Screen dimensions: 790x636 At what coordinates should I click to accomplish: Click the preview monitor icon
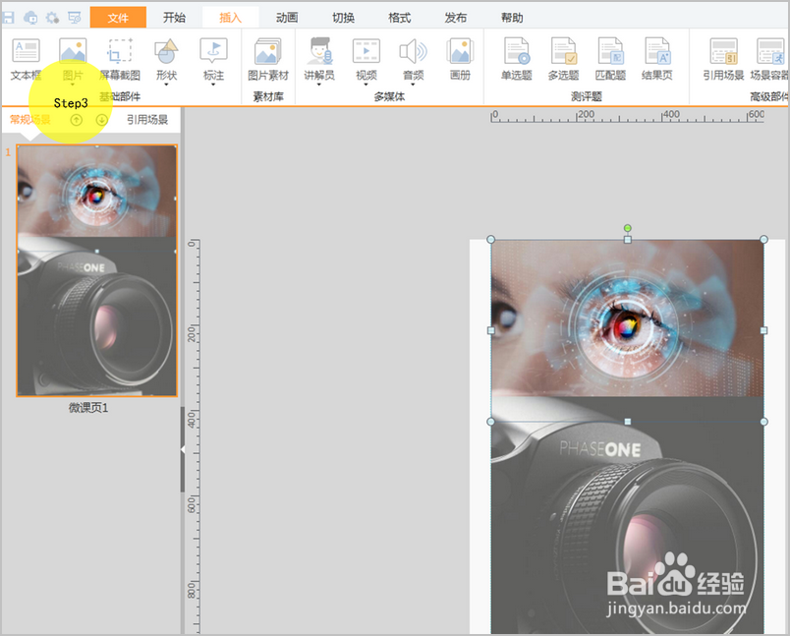click(75, 18)
